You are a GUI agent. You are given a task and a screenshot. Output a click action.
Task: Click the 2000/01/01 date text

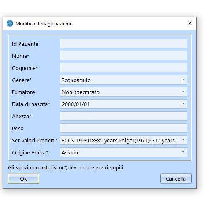76,104
